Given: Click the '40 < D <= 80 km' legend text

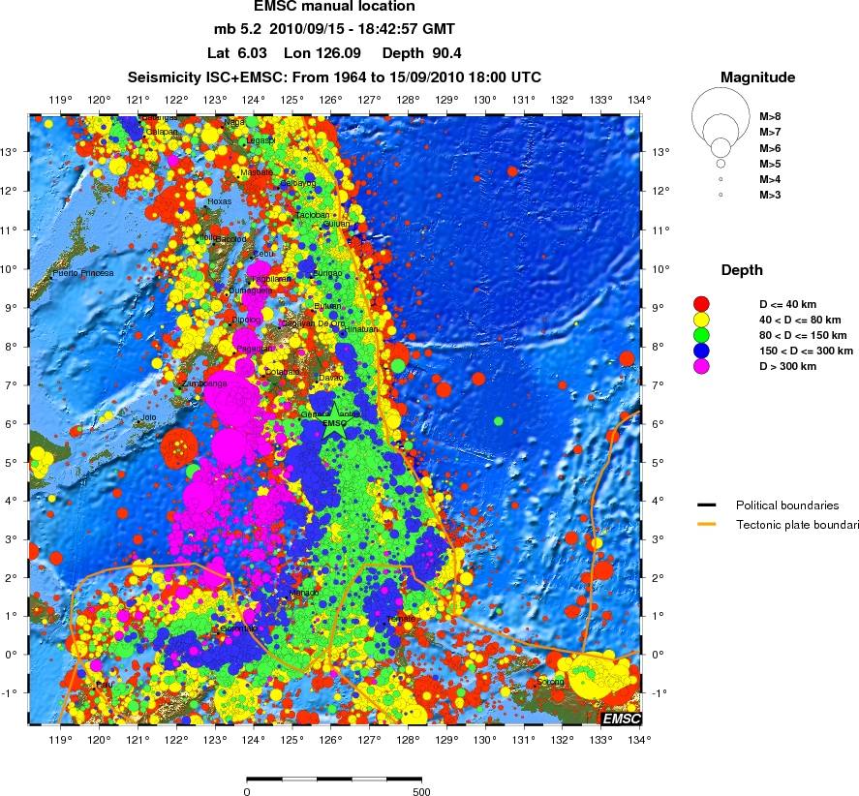Looking at the screenshot, I should pyautogui.click(x=800, y=320).
